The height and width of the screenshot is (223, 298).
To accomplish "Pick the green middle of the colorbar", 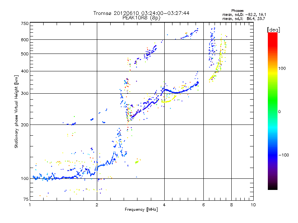I will (x=273, y=111).
